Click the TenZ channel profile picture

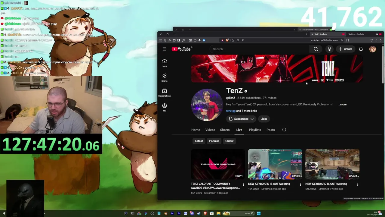point(207,105)
